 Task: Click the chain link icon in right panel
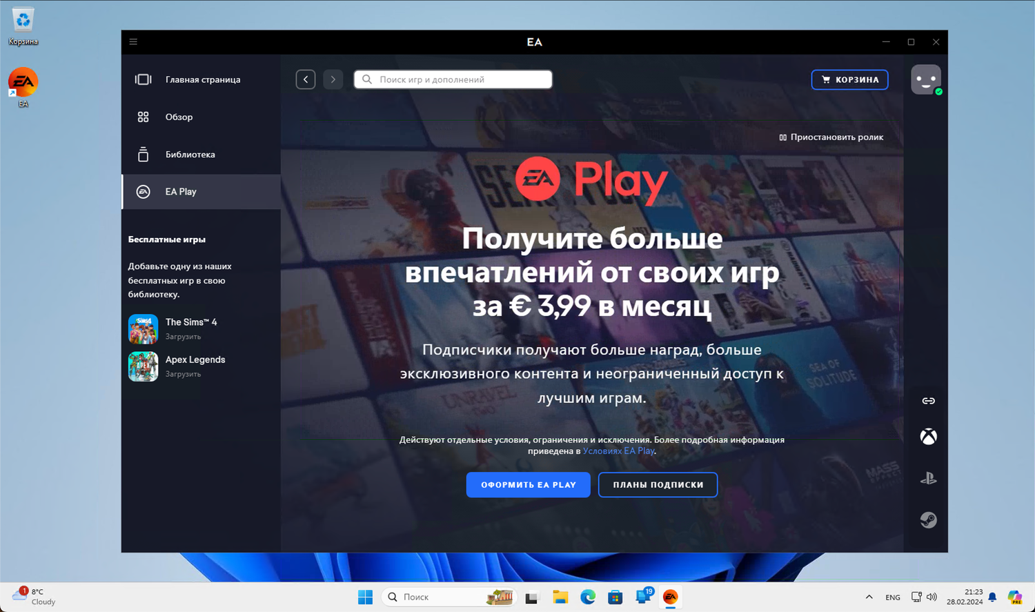(929, 401)
